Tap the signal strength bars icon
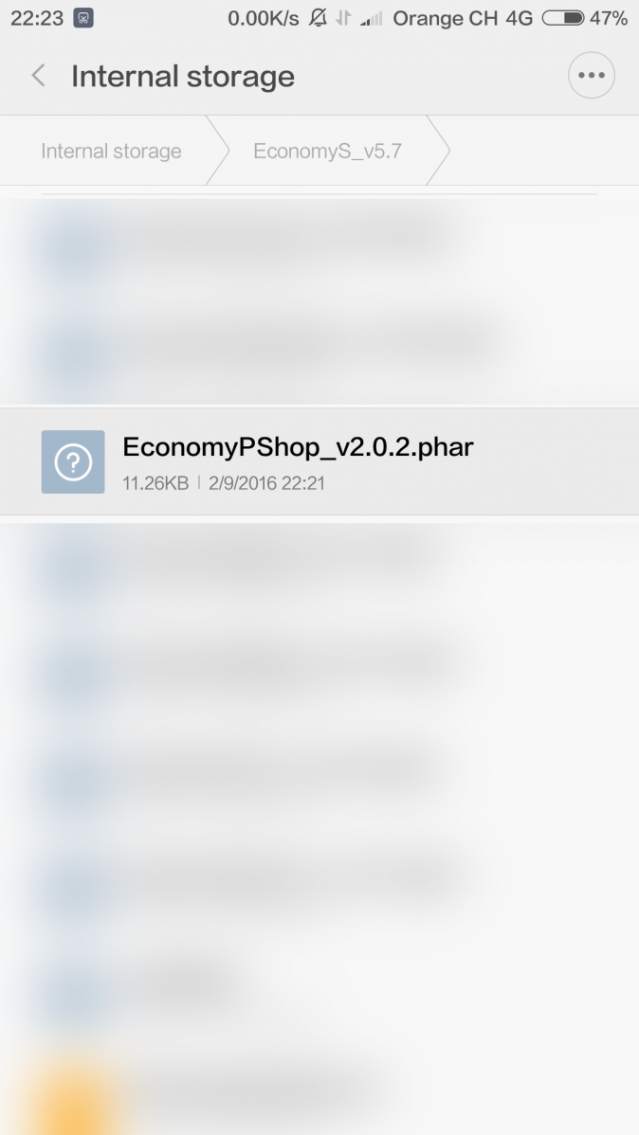Image resolution: width=639 pixels, height=1135 pixels. click(x=371, y=18)
